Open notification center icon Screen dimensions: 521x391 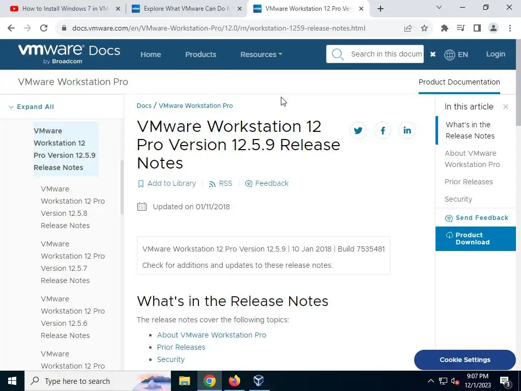[x=505, y=381]
